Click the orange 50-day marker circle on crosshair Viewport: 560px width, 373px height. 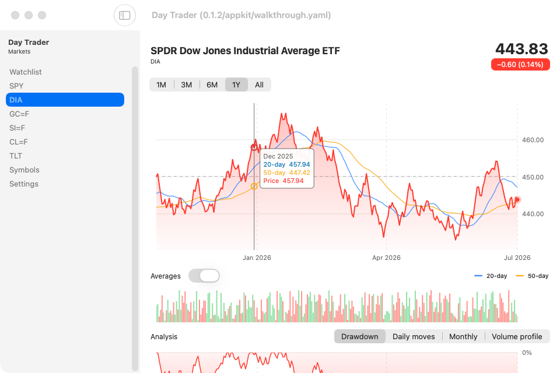click(x=254, y=186)
